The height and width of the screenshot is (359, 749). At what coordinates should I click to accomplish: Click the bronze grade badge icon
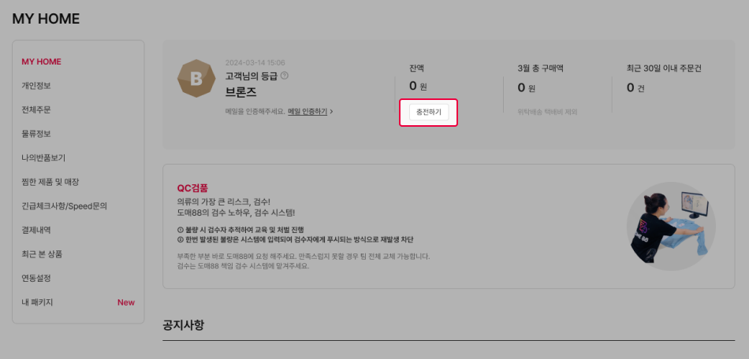coord(196,79)
